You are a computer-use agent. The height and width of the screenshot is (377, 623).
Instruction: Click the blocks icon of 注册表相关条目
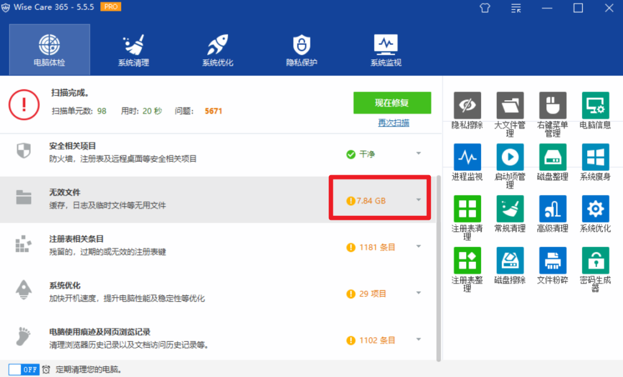(23, 244)
